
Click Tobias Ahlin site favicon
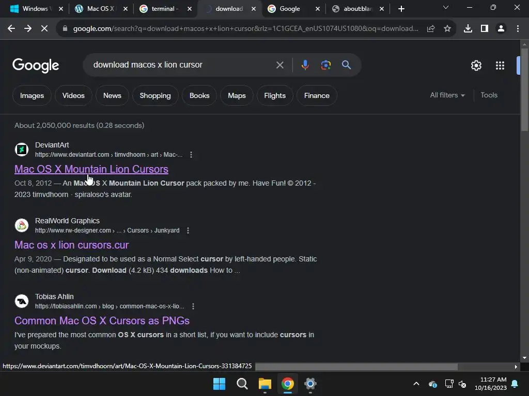coord(22,301)
